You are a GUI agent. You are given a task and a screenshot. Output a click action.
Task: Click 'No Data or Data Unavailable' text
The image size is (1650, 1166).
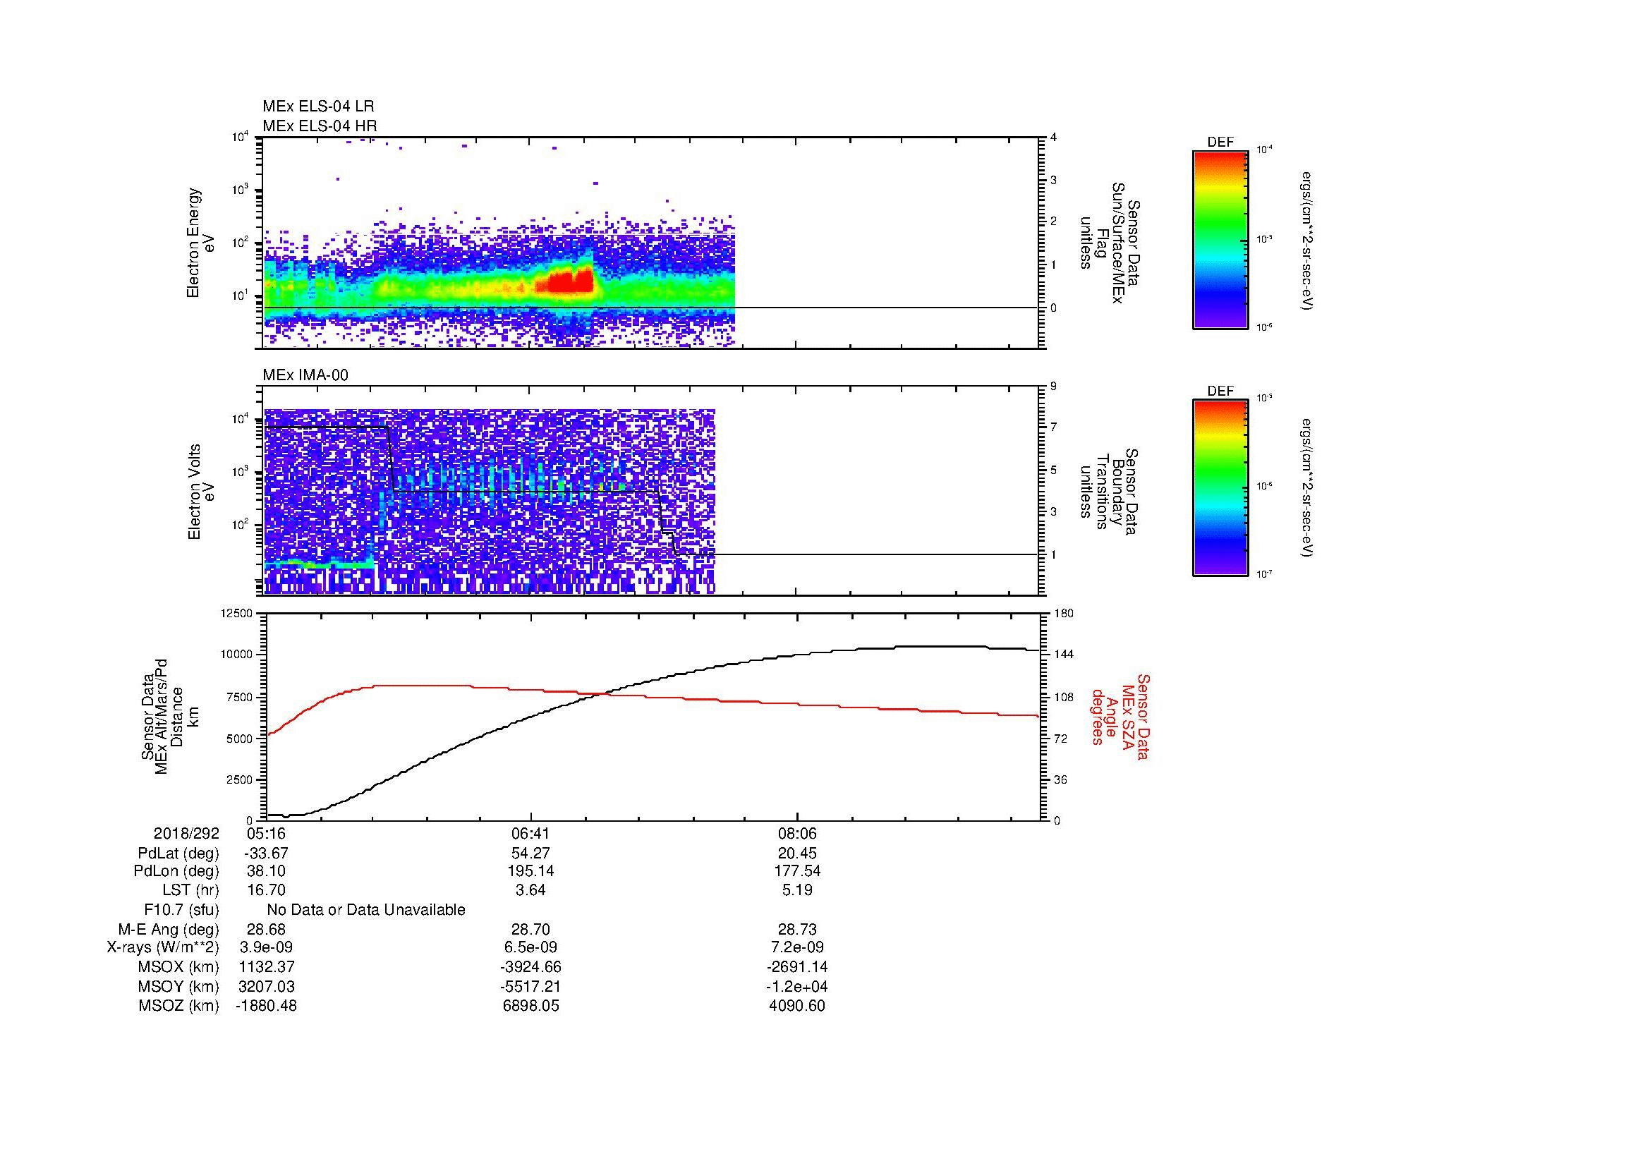pos(366,910)
